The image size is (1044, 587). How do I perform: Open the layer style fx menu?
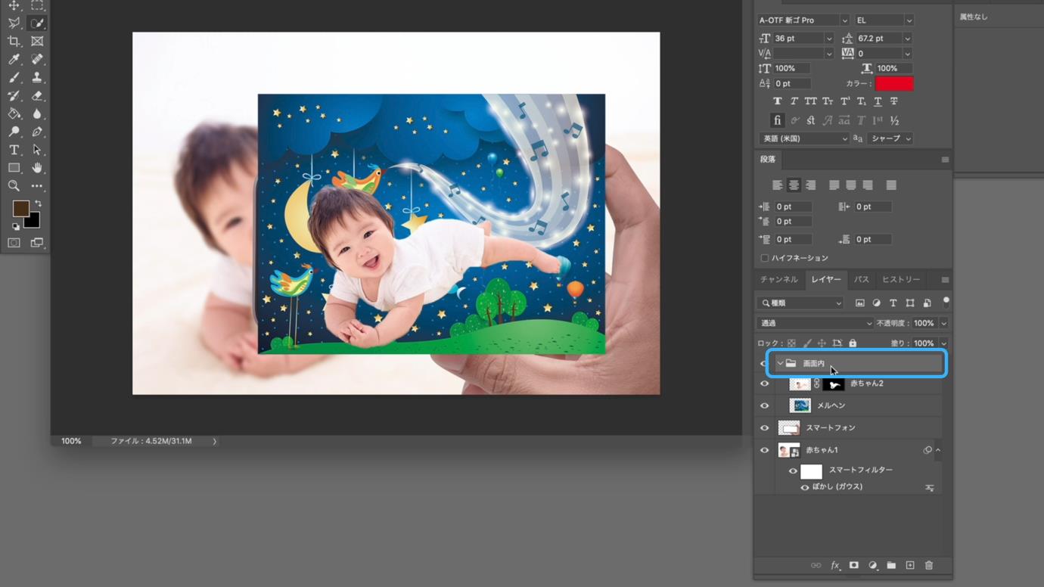835,565
